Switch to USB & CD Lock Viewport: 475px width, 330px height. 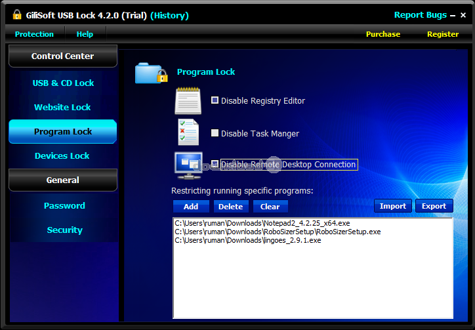click(63, 83)
